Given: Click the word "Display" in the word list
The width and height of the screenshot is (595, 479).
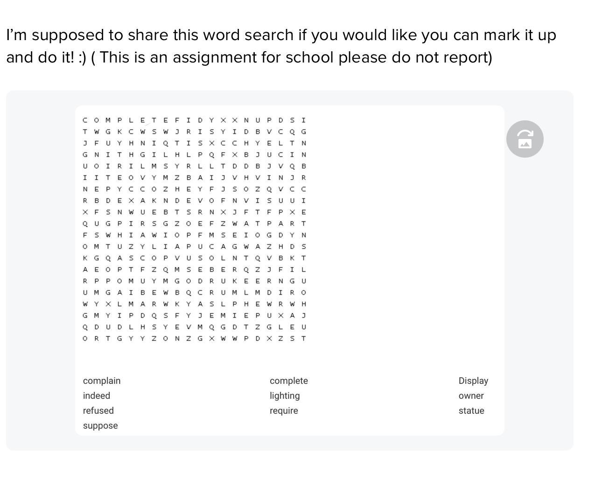Looking at the screenshot, I should tap(473, 381).
